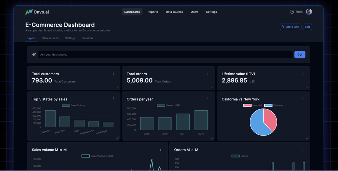Expand the California vs New York options menu
Screen dimensions: 338x171
point(303,99)
